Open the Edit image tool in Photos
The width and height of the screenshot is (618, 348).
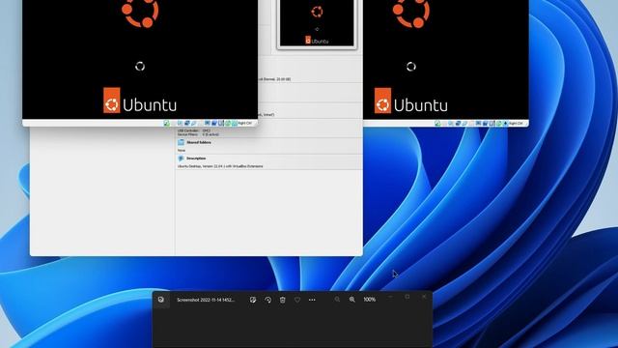tap(253, 300)
